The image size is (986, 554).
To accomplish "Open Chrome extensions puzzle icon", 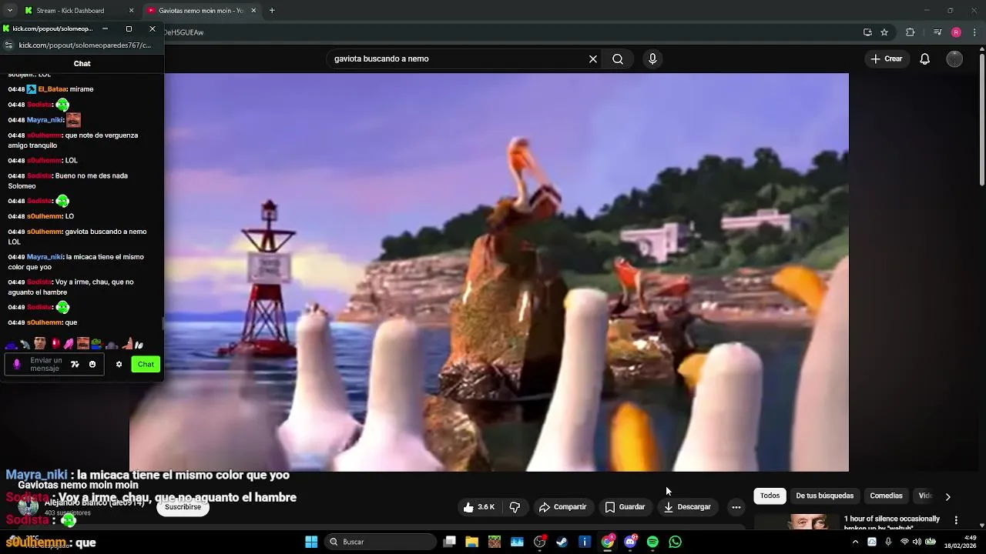I will pos(911,32).
